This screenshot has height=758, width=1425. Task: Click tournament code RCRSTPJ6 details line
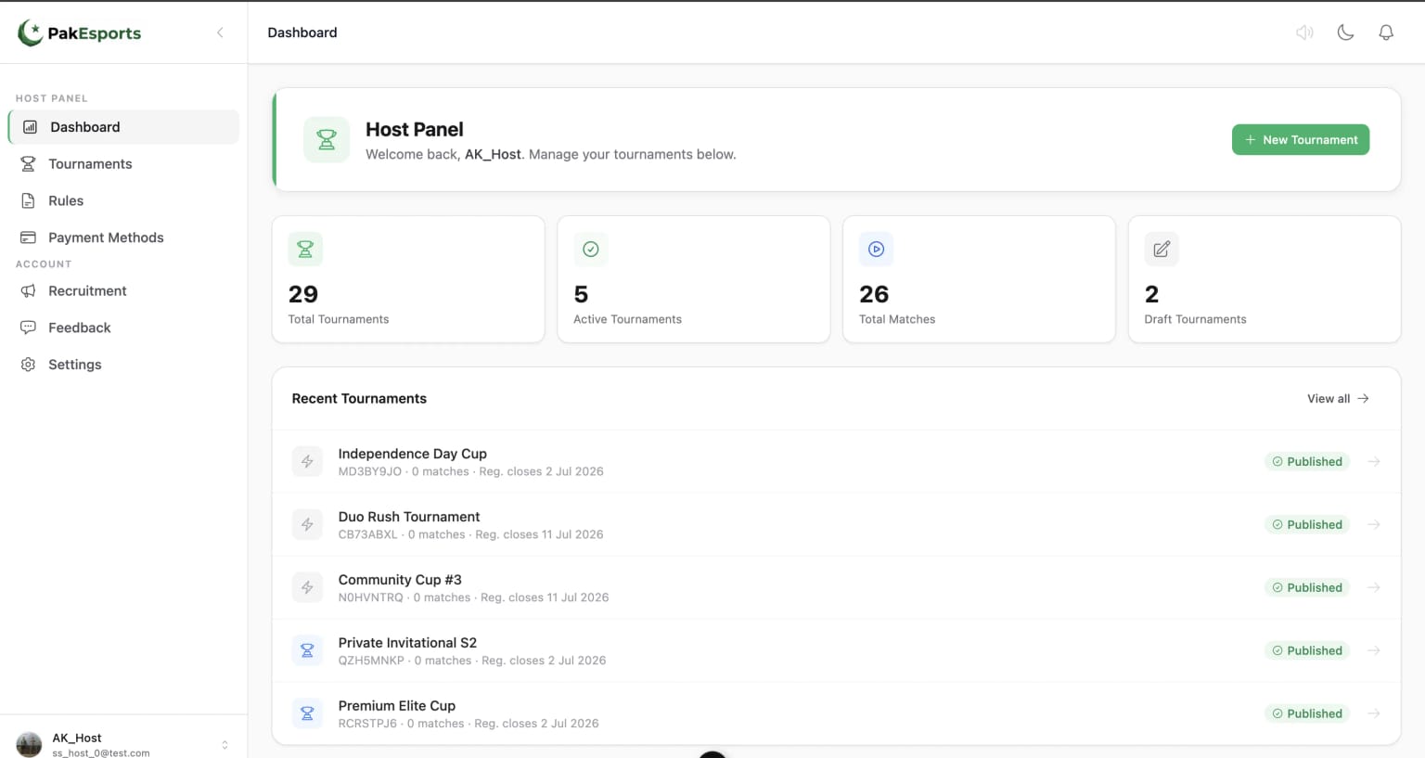click(x=469, y=724)
